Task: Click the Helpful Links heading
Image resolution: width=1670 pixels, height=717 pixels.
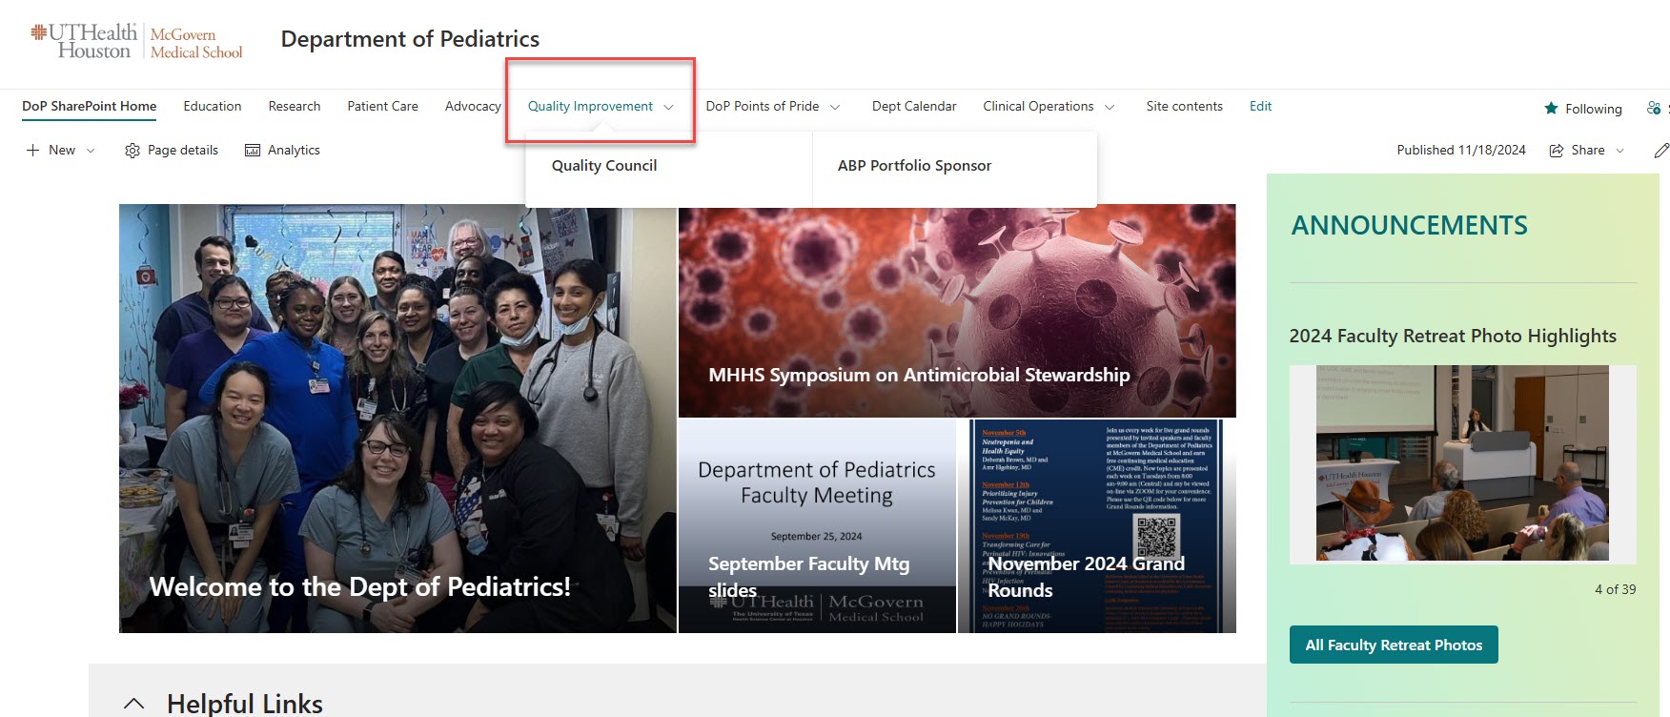Action: click(245, 704)
